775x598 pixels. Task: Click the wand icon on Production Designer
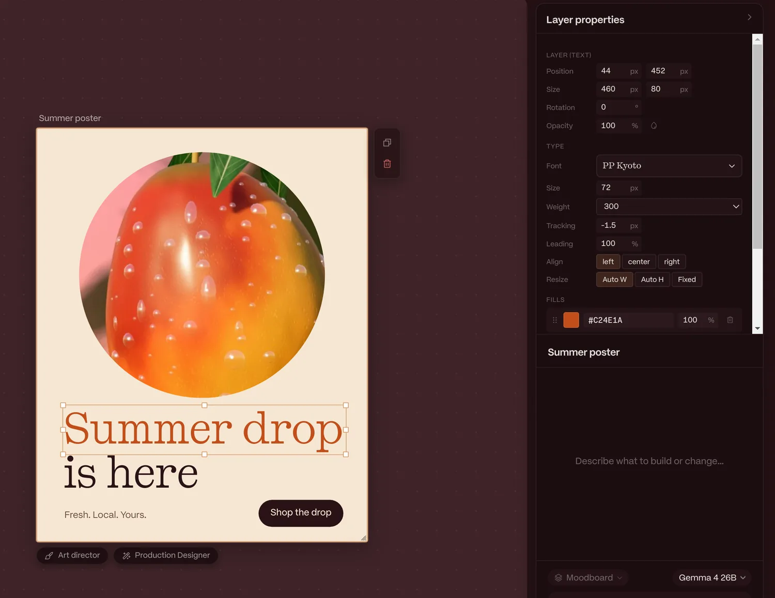click(x=126, y=556)
